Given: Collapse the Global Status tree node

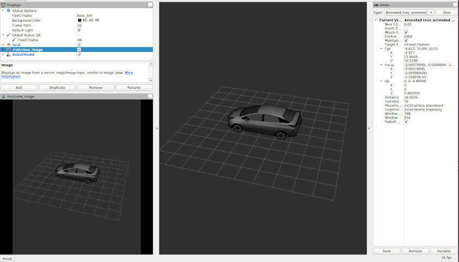Looking at the screenshot, I should (x=3, y=35).
